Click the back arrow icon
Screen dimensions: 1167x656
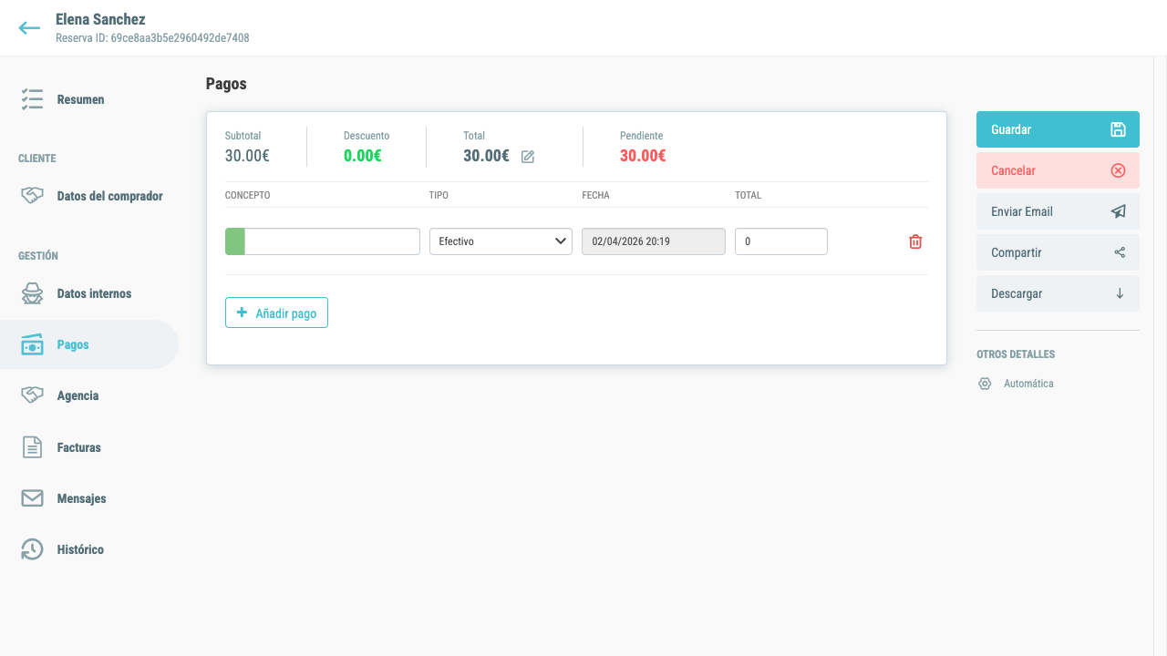tap(29, 28)
